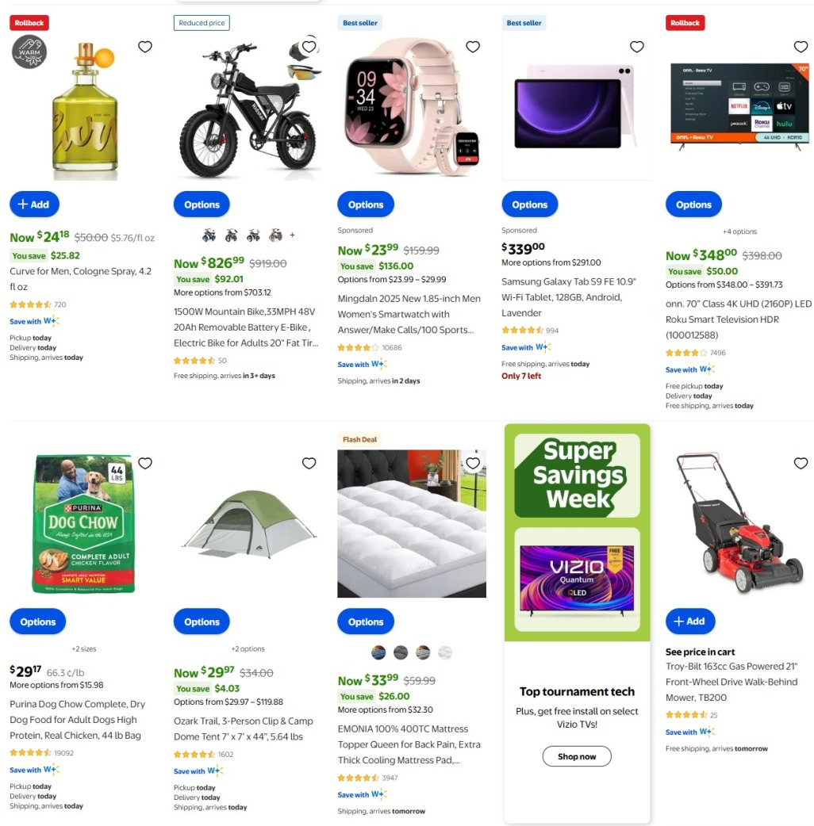Click the heart icon on the Mingdaln smartwatch
This screenshot has height=826, width=814.
click(x=473, y=47)
